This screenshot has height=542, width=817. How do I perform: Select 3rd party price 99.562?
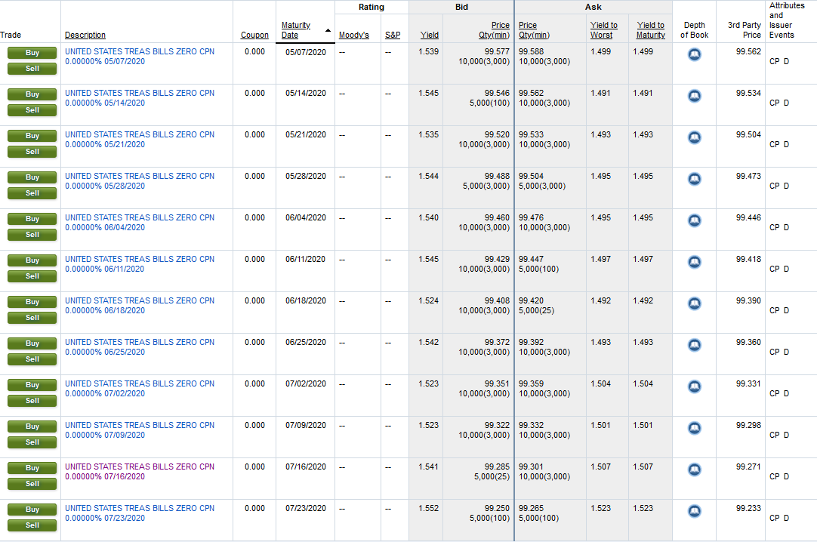pos(748,51)
